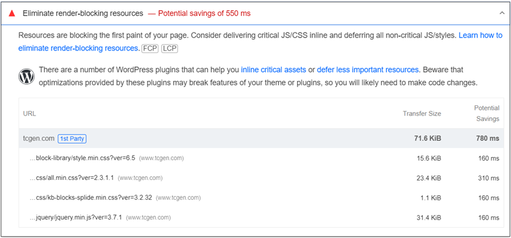511x238 pixels.
Task: Click the red warning triangle icon
Action: (x=12, y=13)
